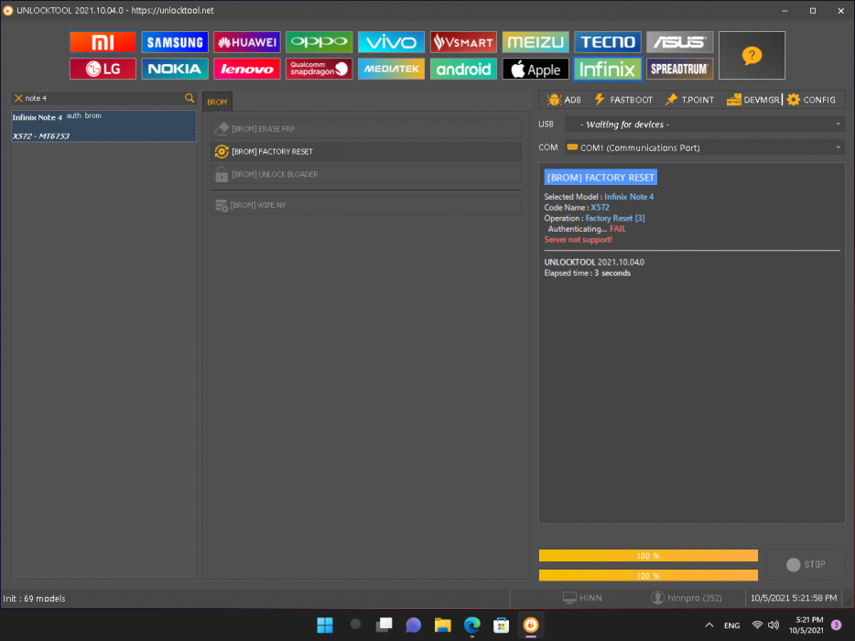The width and height of the screenshot is (855, 641).
Task: Choose the Samsung brand button
Action: (175, 42)
